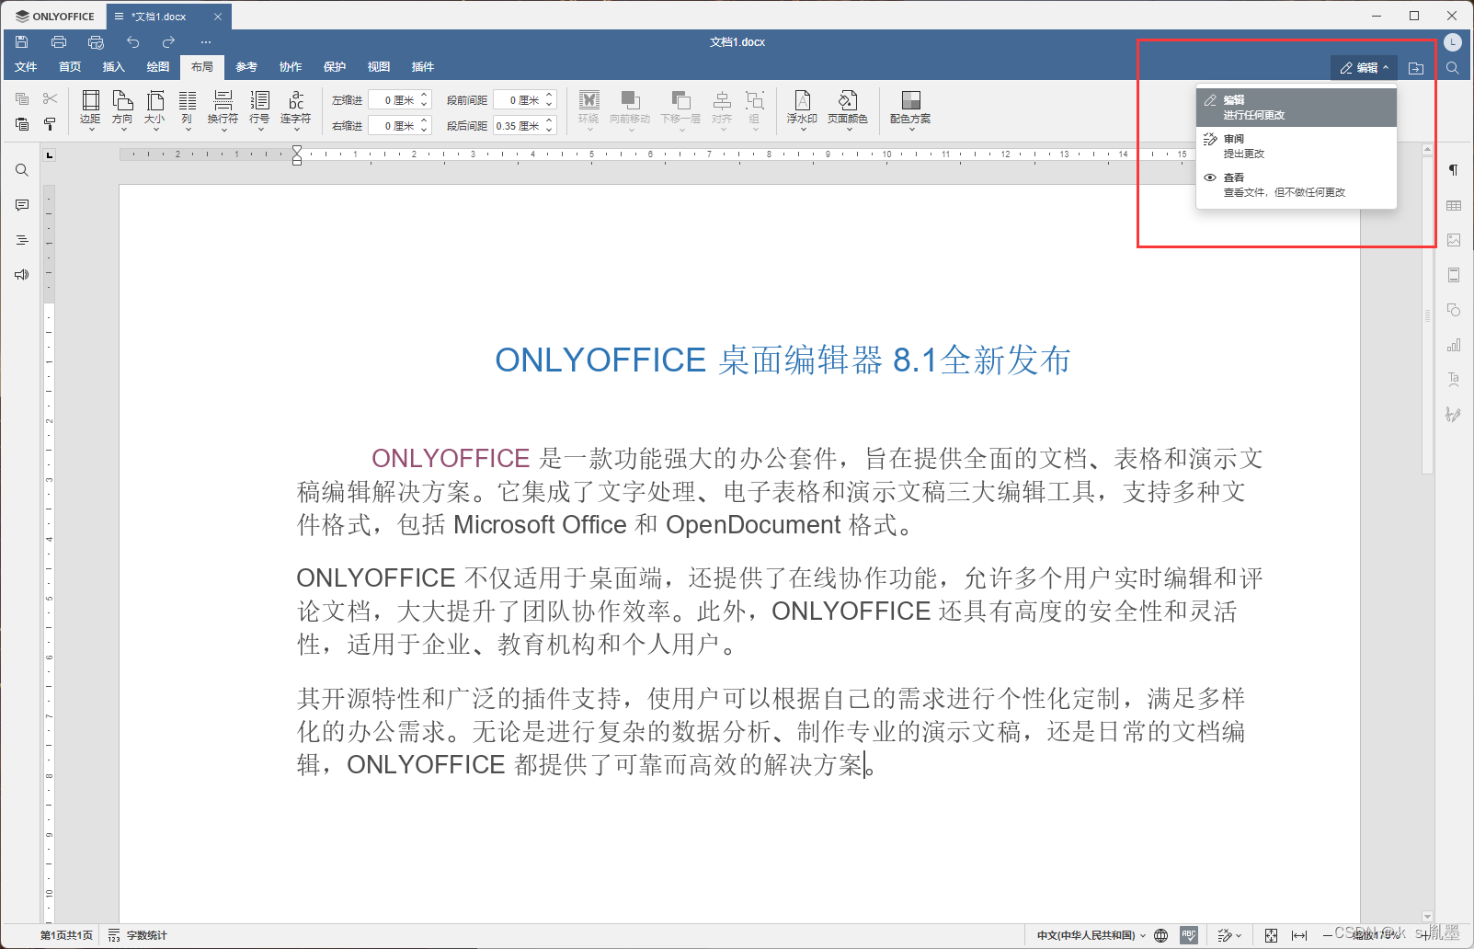Screen dimensions: 1474x949
Task: Click the set document language globe icon
Action: tap(1161, 935)
